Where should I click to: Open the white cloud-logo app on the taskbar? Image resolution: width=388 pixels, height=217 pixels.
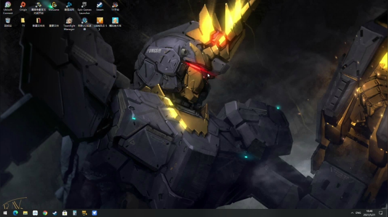coord(35,213)
